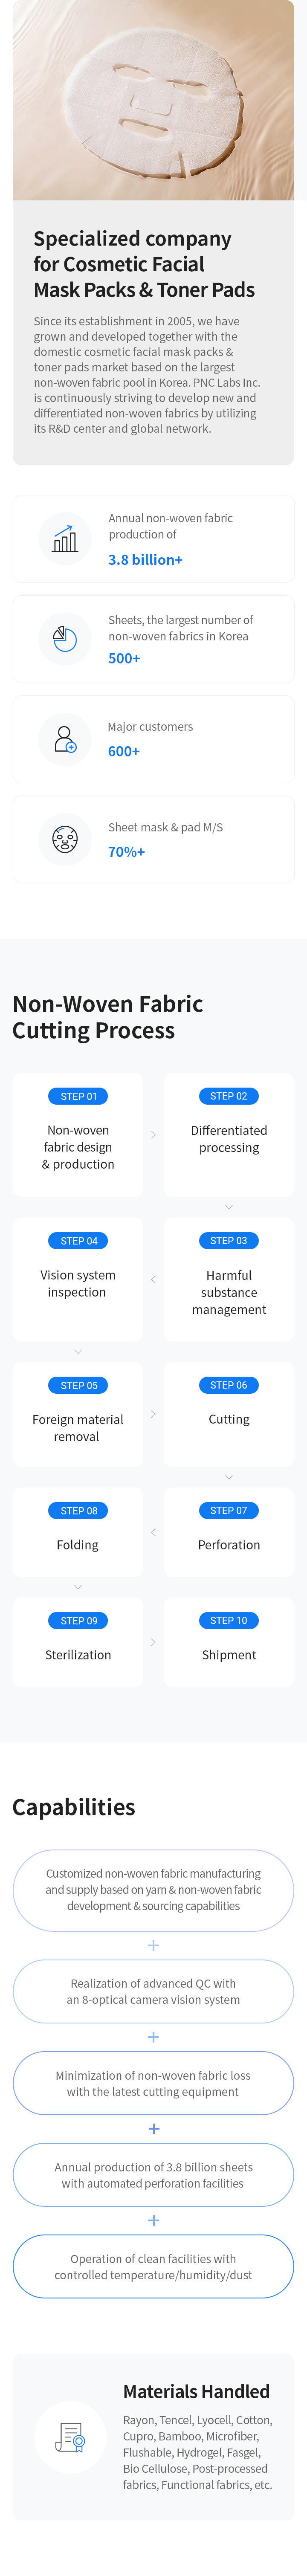Click the sheet mask face icon
Screen dimensions: 307x2576
click(65, 839)
